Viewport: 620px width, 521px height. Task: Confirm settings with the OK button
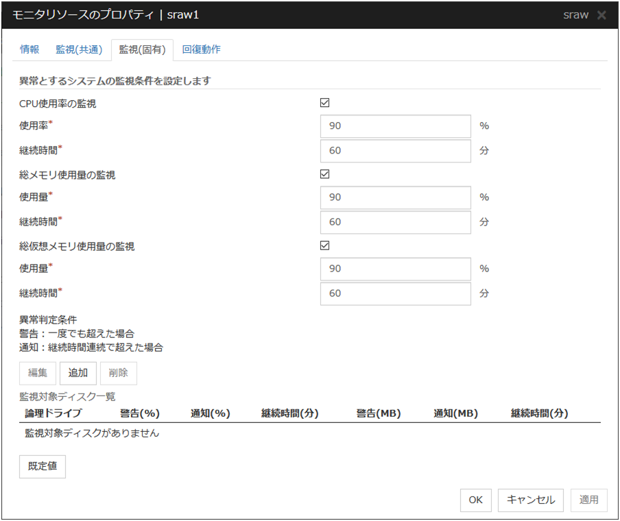coord(475,500)
